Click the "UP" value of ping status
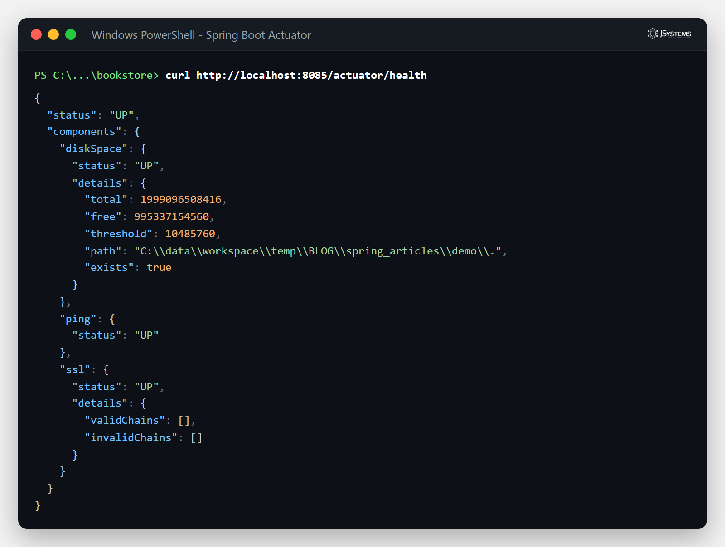The height and width of the screenshot is (547, 726). point(146,335)
